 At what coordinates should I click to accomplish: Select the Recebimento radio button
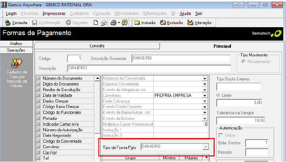point(244,61)
